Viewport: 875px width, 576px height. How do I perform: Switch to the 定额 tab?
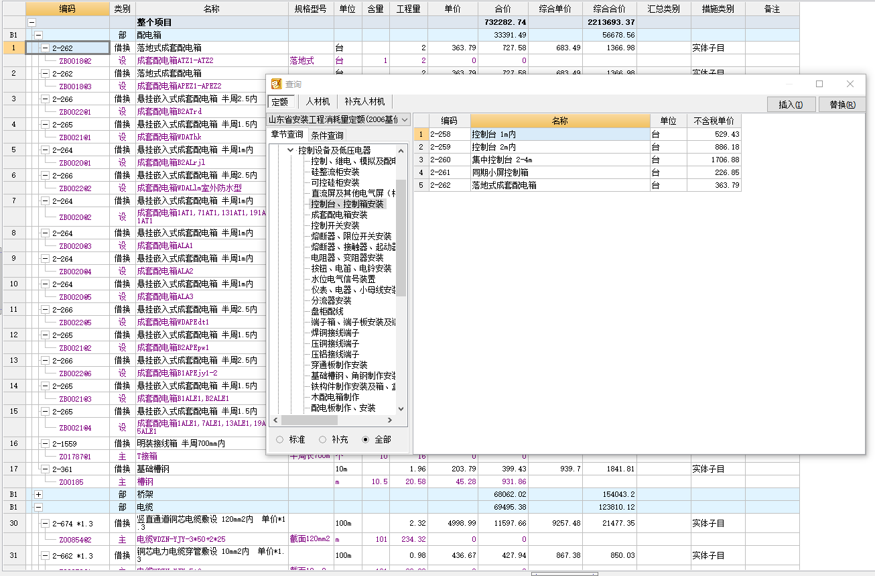click(280, 102)
